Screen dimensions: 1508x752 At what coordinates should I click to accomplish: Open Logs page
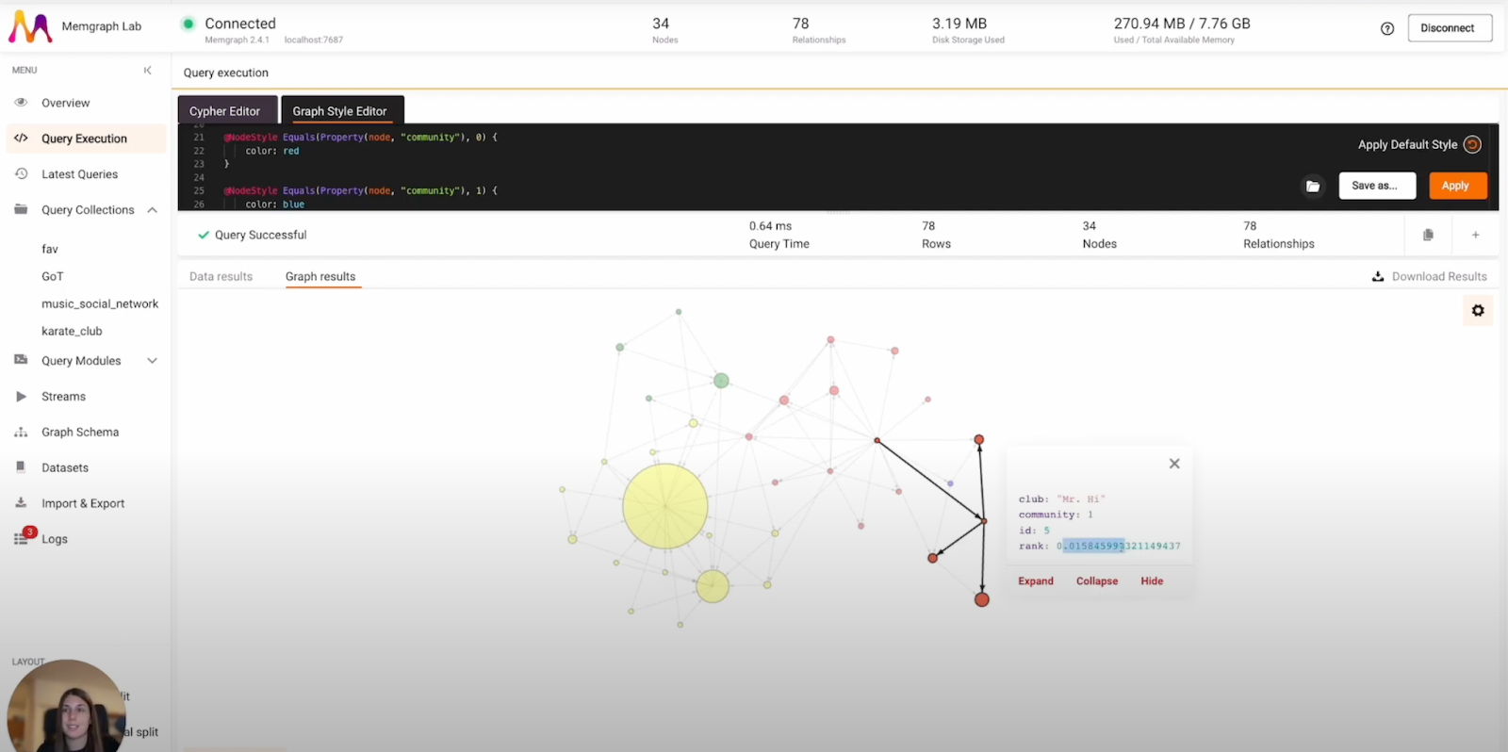(x=55, y=539)
